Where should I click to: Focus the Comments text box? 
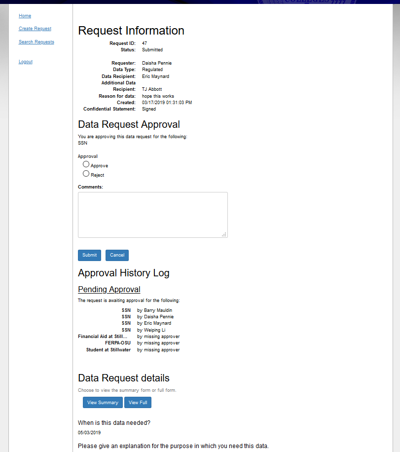pyautogui.click(x=152, y=215)
